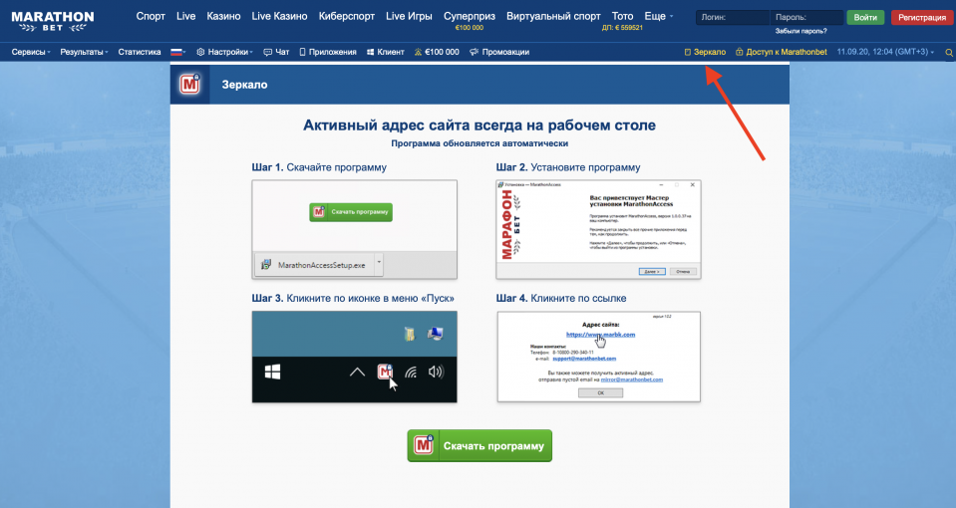Click the €100 000 jackpot link
Image resolution: width=956 pixels, height=508 pixels.
click(x=437, y=52)
